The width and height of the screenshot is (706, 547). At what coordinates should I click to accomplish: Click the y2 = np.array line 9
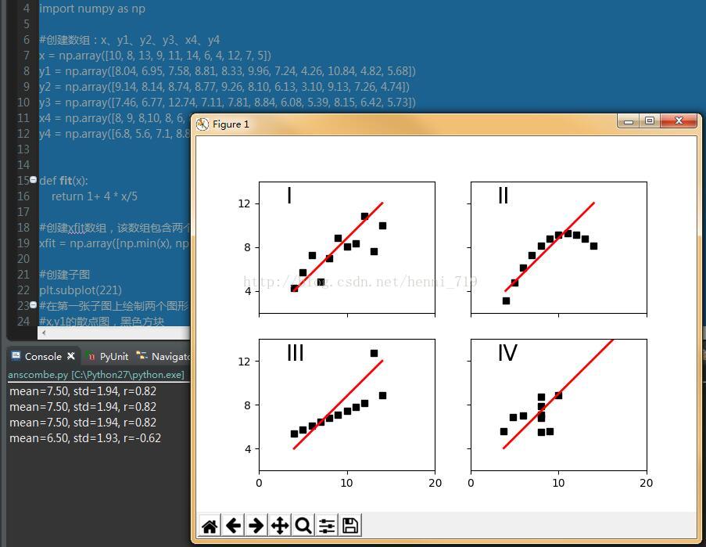click(224, 87)
